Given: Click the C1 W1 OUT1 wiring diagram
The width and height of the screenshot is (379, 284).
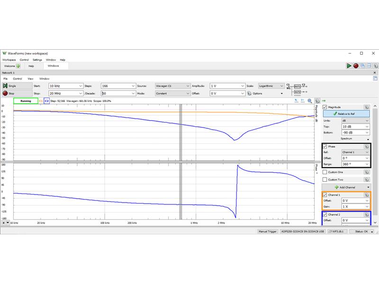Looking at the screenshot, I should coord(297,89).
